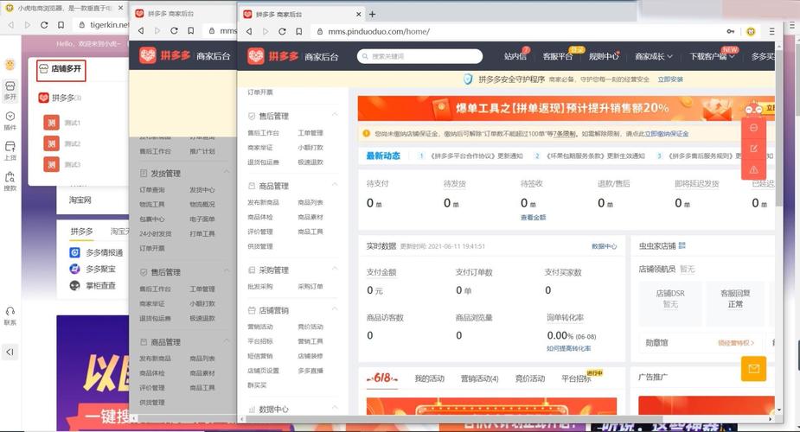This screenshot has width=800, height=432.
Task: Open 工单管理 in front window menu
Action: (310, 133)
